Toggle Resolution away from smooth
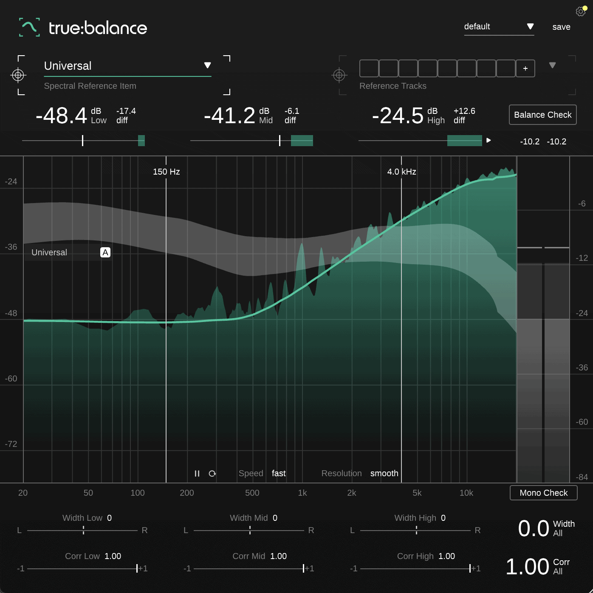The height and width of the screenshot is (593, 593). tap(384, 473)
